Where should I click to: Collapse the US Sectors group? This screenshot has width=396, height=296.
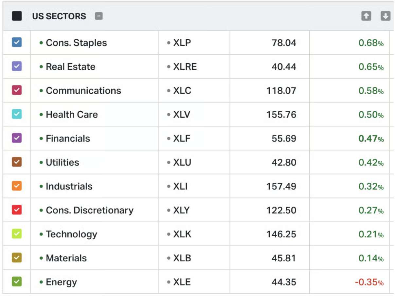pos(99,16)
